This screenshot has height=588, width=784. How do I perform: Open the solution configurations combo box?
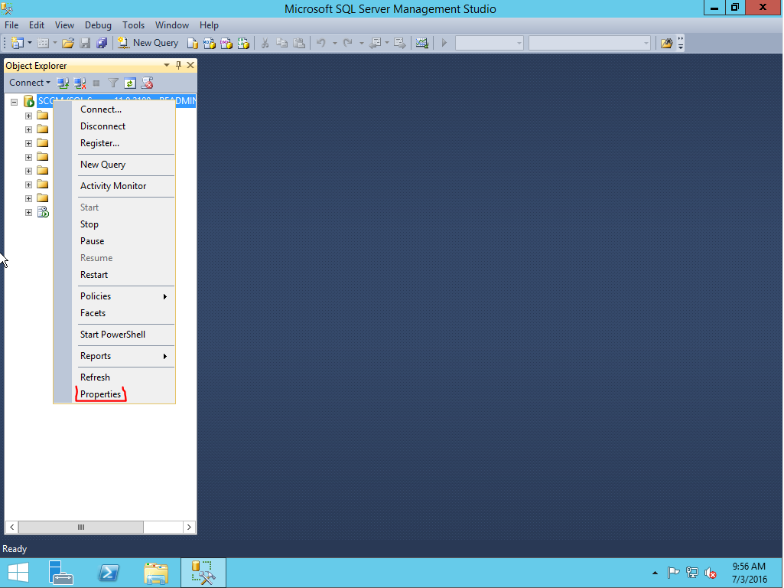point(489,43)
